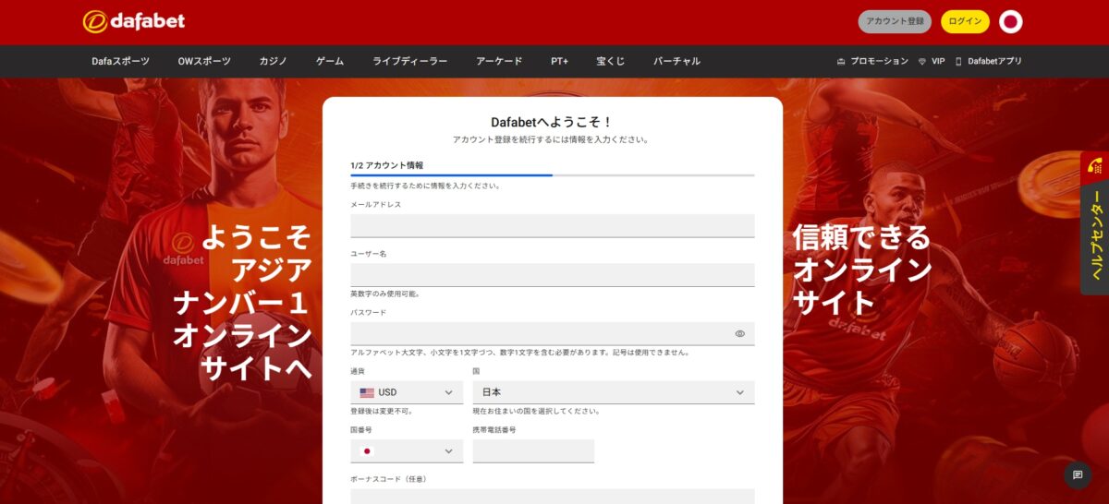Click the help center phone icon
This screenshot has width=1109, height=504.
(1095, 166)
